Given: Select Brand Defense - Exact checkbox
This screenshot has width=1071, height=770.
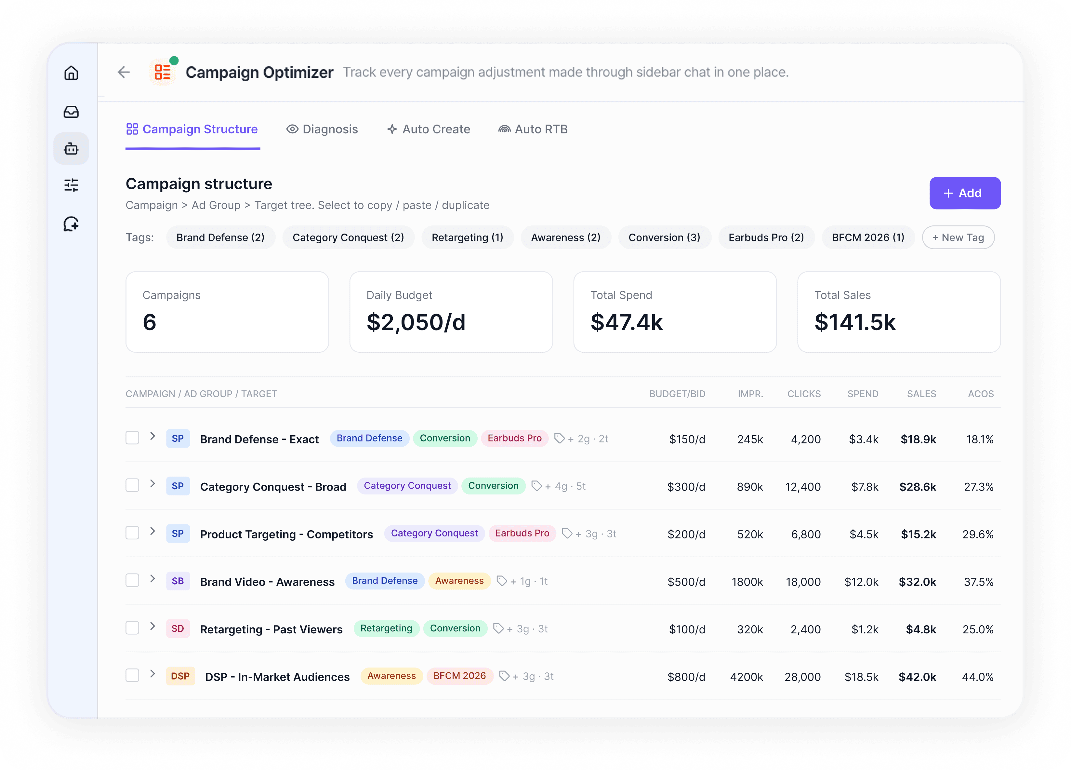Looking at the screenshot, I should 132,438.
